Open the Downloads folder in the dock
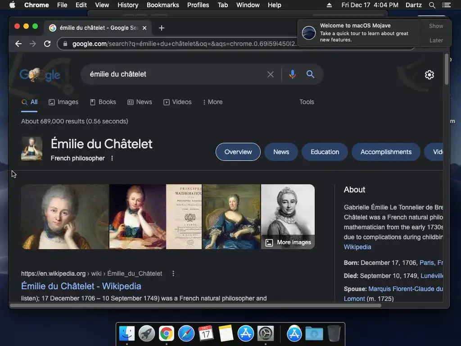Screen dimensions: 461x346 pyautogui.click(x=314, y=334)
